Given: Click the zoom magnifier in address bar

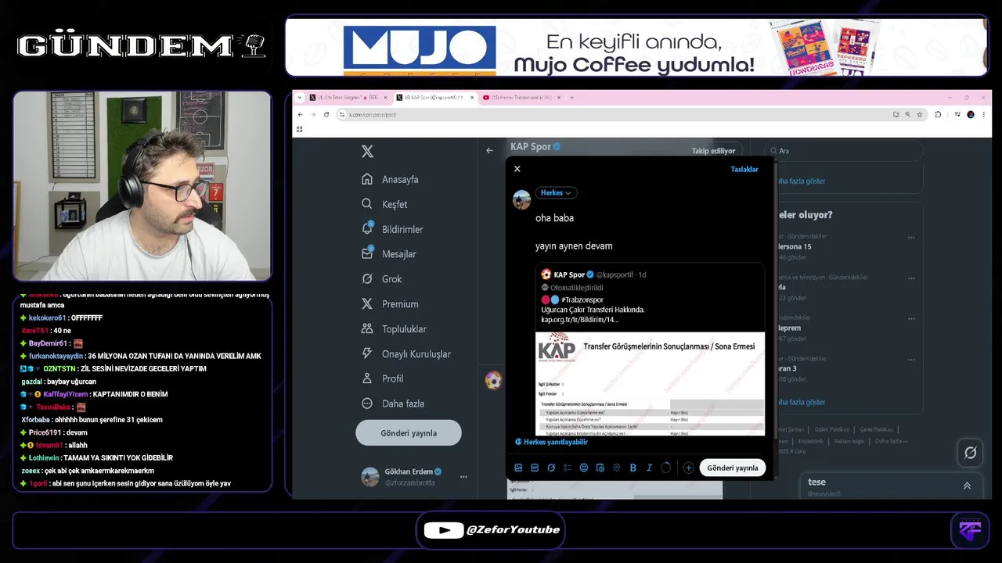Looking at the screenshot, I should tap(907, 114).
